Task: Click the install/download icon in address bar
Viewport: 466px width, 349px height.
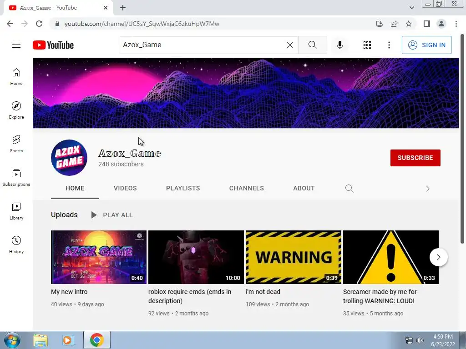Action: (380, 24)
